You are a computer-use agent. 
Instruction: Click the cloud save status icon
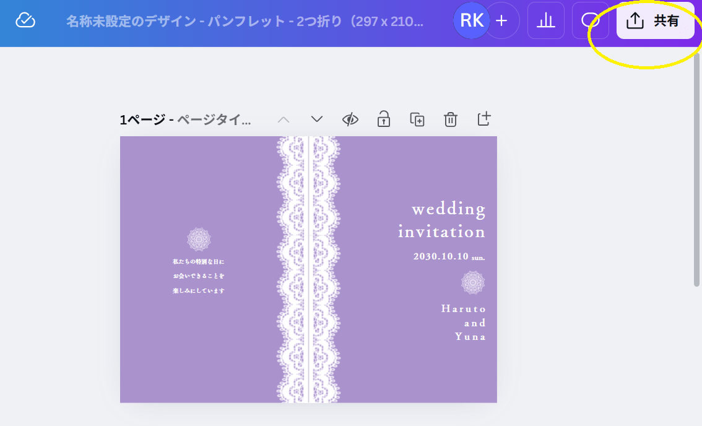[x=25, y=20]
